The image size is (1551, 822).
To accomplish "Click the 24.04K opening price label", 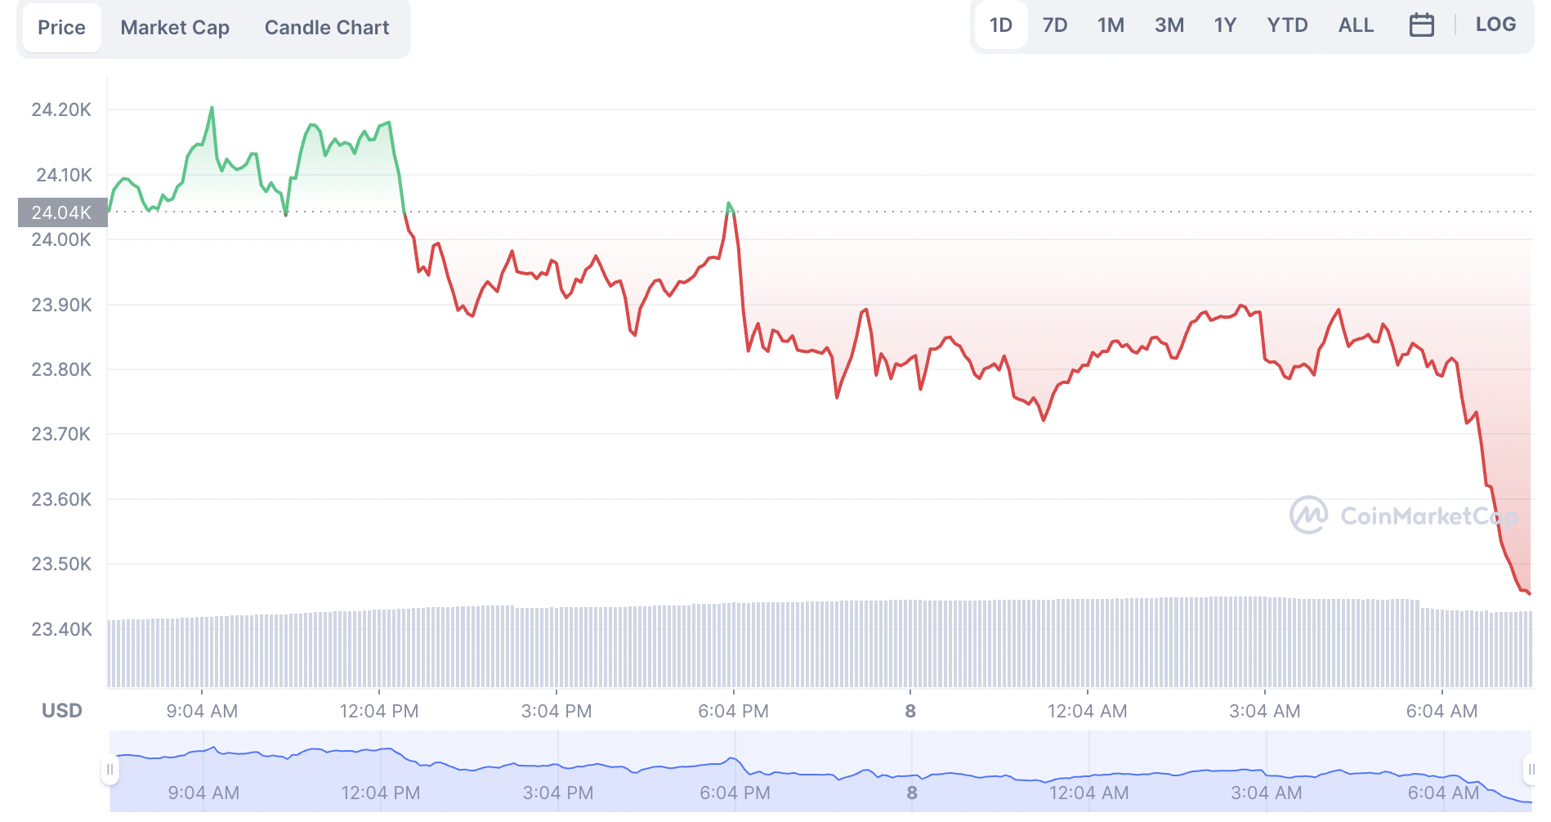I will coord(62,212).
